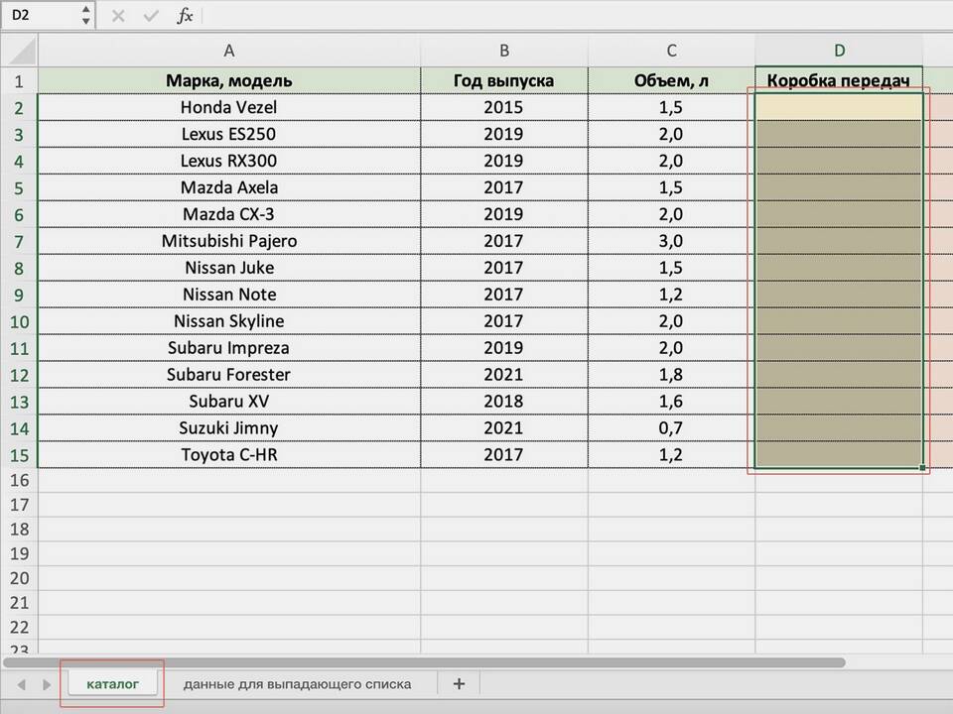Click the confirm checkmark icon in formula bar
This screenshot has height=714, width=953.
point(151,16)
